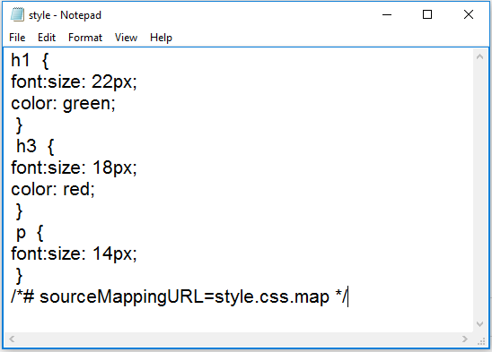Open the Help menu
This screenshot has height=352, width=492.
click(161, 38)
